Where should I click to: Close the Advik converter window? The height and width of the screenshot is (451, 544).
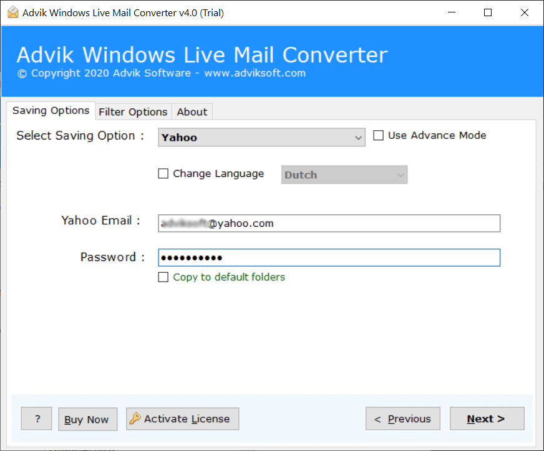click(x=525, y=12)
